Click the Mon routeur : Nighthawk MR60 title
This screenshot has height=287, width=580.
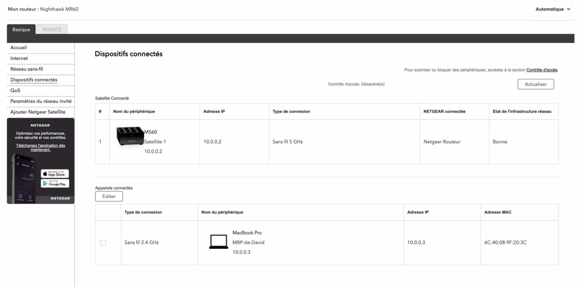[43, 9]
